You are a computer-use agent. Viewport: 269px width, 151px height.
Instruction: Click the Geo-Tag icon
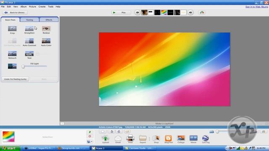click(206, 139)
